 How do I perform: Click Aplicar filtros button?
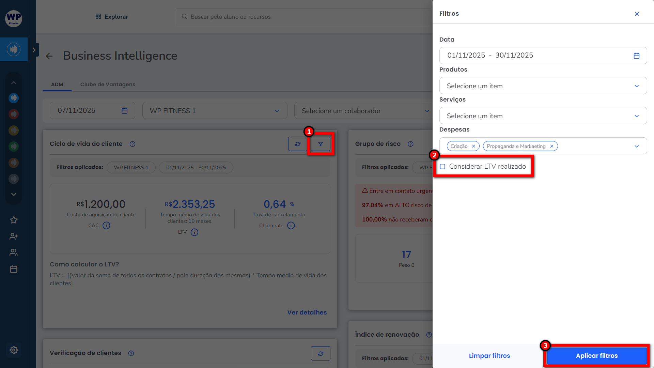(x=596, y=356)
